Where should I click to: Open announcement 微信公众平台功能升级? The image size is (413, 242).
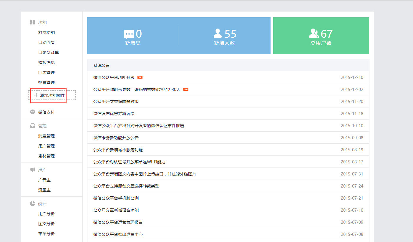tap(114, 77)
